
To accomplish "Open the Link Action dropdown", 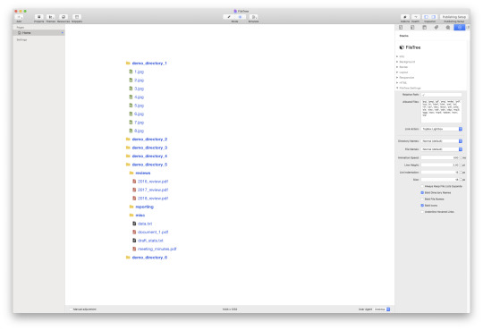I will (442, 129).
